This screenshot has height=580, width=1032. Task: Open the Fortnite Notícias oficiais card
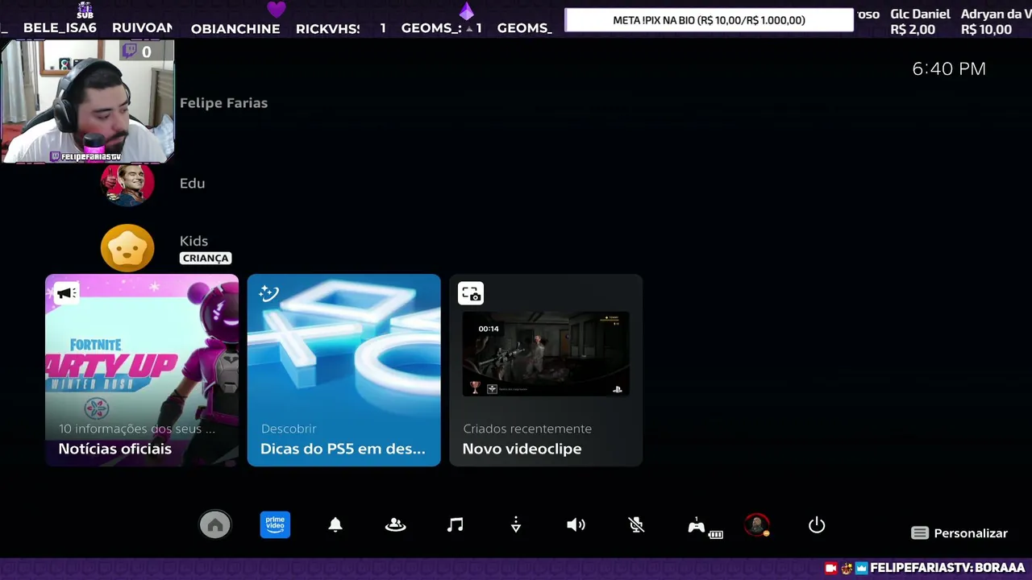pyautogui.click(x=142, y=371)
